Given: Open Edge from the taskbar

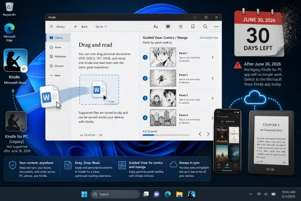Looking at the screenshot, I should tap(168, 194).
